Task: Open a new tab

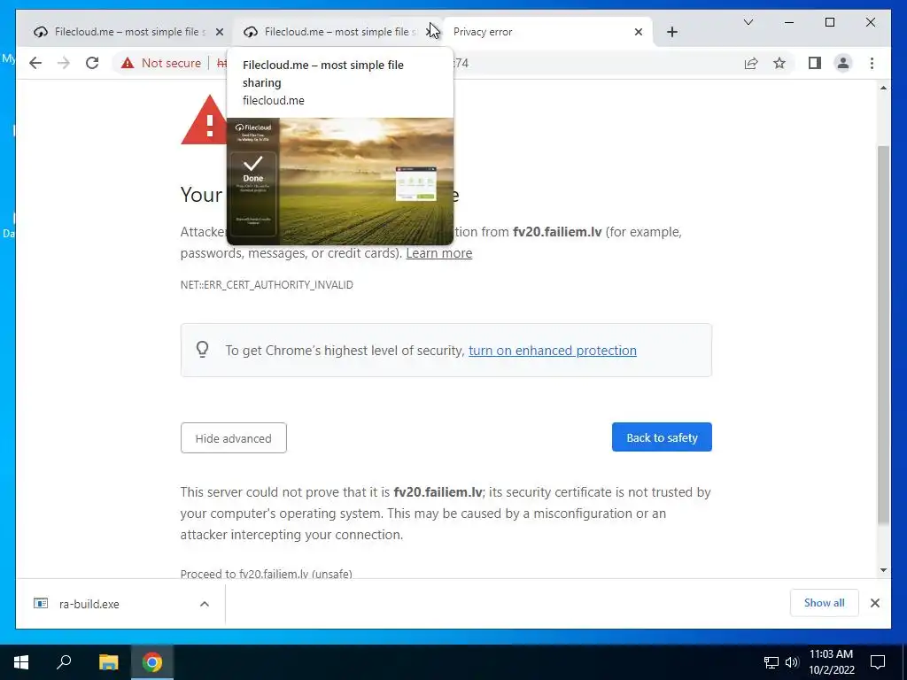Action: click(x=672, y=32)
